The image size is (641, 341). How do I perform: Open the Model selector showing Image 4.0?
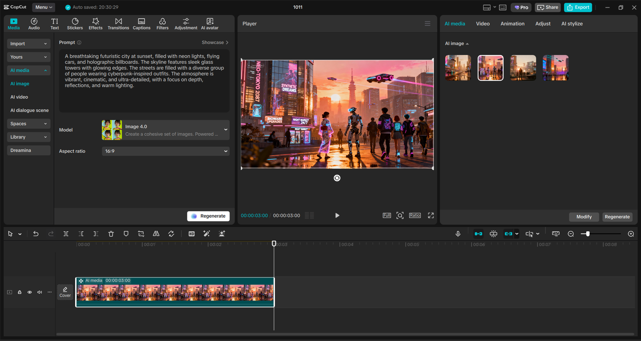165,130
